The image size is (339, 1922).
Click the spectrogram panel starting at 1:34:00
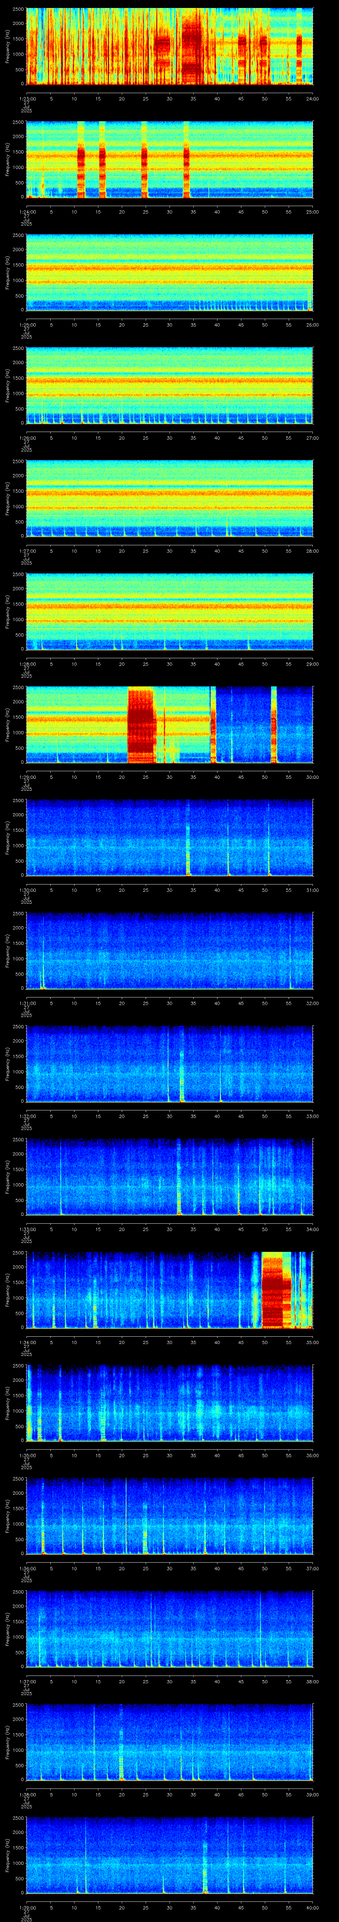[x=169, y=1290]
